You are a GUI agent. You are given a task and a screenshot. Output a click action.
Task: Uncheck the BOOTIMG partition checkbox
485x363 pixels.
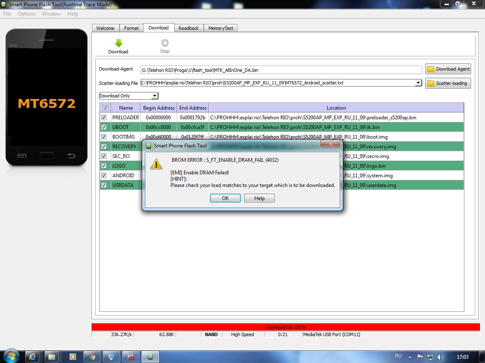click(x=104, y=137)
